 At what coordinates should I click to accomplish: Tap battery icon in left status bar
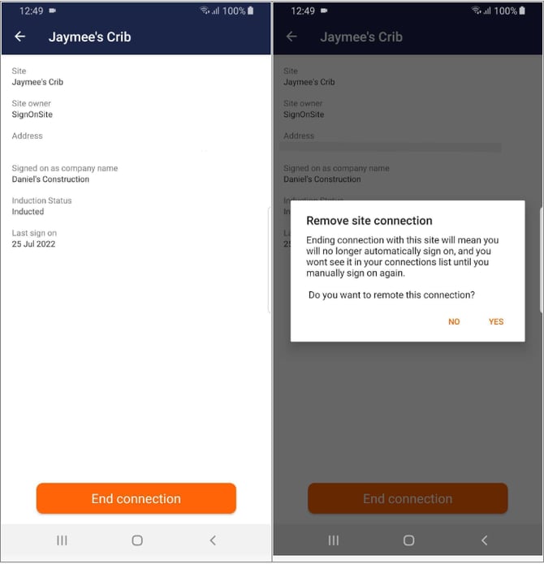[x=251, y=11]
